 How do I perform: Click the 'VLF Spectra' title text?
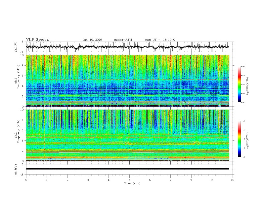(37, 40)
